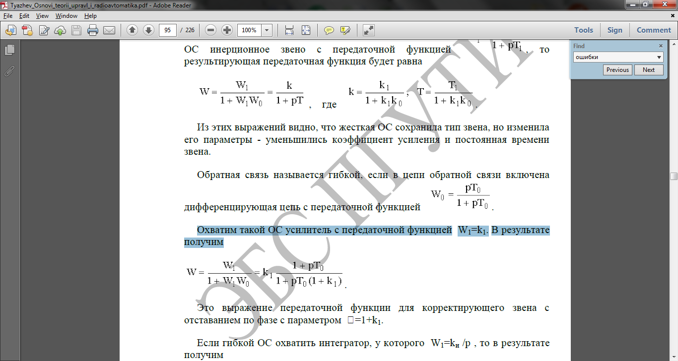This screenshot has width=678, height=361.
Task: Close the Find panel with its x
Action: (661, 46)
